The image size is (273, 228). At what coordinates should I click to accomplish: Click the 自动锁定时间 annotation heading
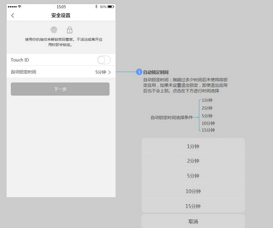tap(156, 72)
